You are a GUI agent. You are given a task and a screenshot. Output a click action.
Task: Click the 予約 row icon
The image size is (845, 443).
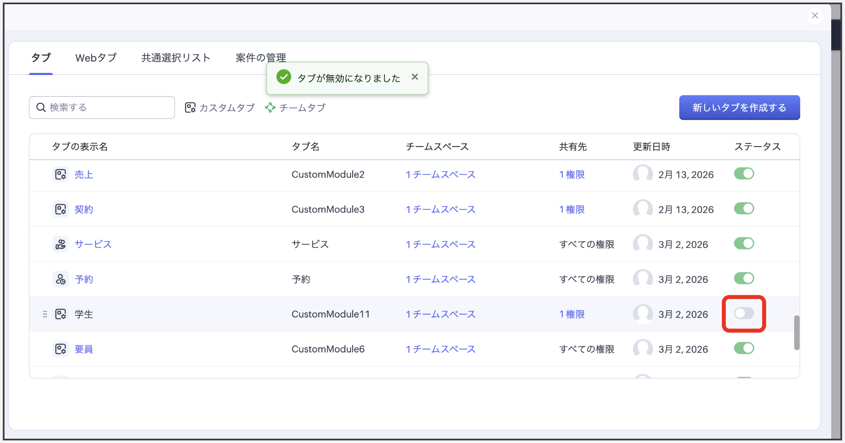pyautogui.click(x=60, y=279)
